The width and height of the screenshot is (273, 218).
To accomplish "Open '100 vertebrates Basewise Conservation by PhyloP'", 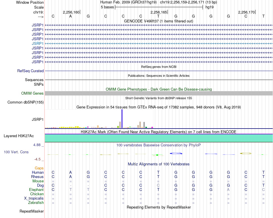I will pos(159,145).
